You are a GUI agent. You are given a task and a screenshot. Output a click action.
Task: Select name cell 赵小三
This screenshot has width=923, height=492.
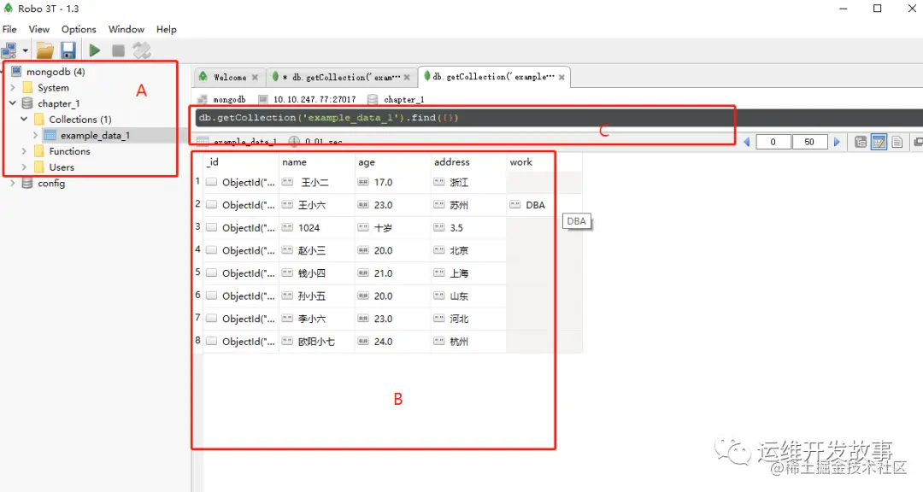pos(317,251)
